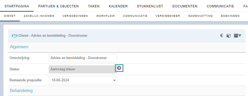Open the Startpagina tab
This screenshot has width=248, height=96.
click(17, 6)
